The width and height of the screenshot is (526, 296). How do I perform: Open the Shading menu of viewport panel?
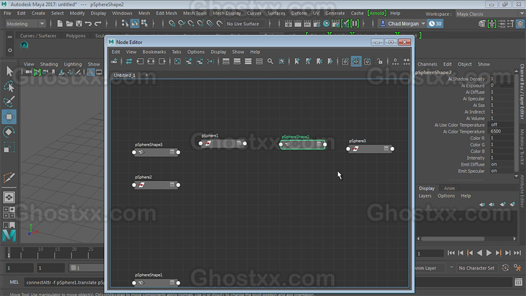[49, 64]
